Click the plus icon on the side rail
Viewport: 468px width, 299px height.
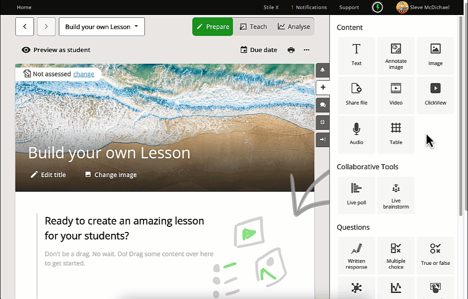tap(322, 87)
